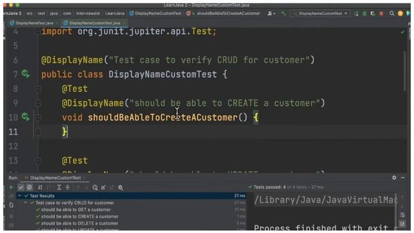Click 'com' breadcrumb

click(67, 13)
